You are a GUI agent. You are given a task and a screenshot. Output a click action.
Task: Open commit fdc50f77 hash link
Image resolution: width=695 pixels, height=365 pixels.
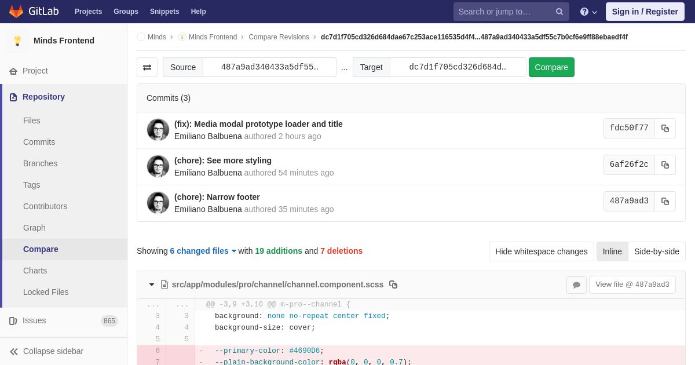pos(629,128)
